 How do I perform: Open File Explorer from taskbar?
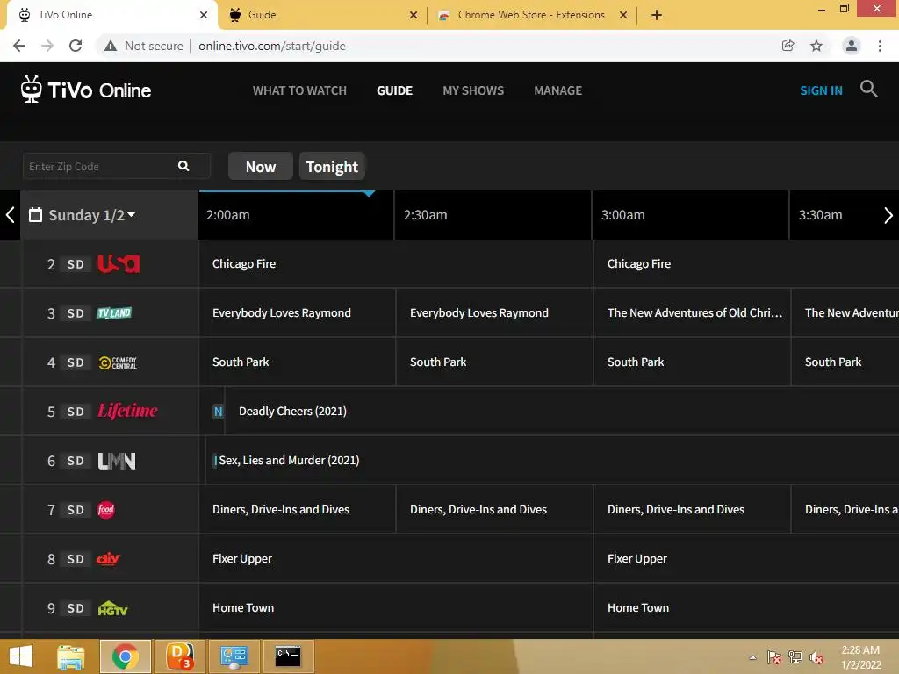click(71, 656)
